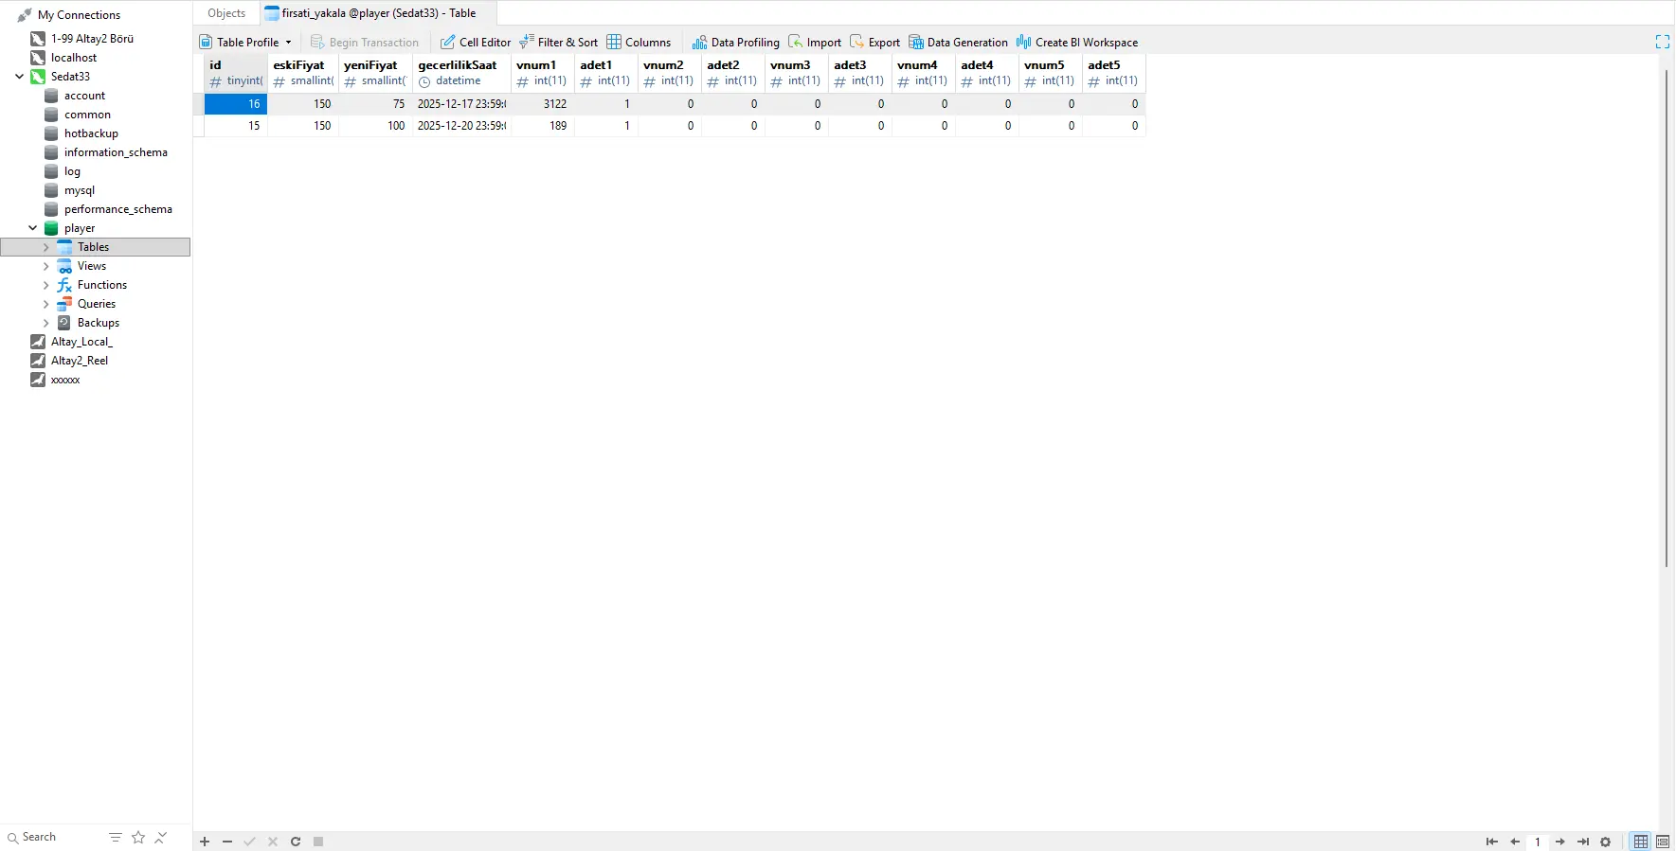Open the page settings gear icon
Viewport: 1676px width, 851px height.
(1606, 842)
